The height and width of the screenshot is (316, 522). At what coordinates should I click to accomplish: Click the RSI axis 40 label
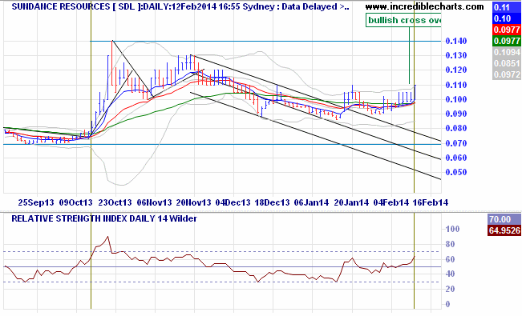pyautogui.click(x=450, y=274)
